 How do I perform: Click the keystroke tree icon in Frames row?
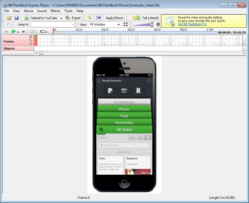(x=31, y=40)
